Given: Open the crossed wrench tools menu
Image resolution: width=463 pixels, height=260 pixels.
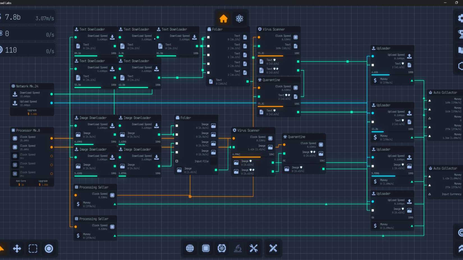Looking at the screenshot, I should (x=254, y=248).
